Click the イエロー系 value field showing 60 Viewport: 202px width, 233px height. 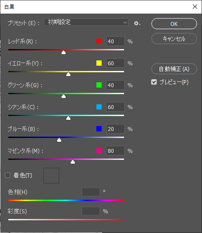tap(115, 63)
